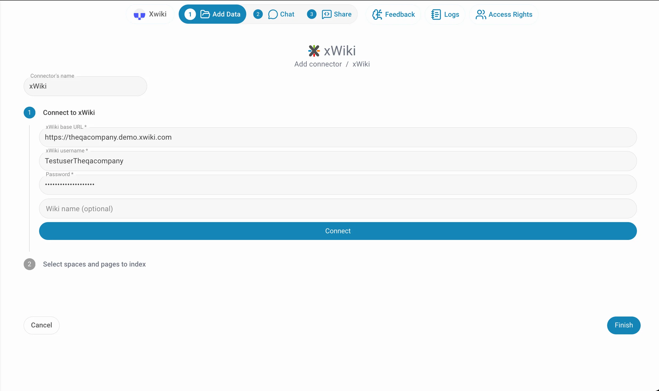Click the Connect button
The height and width of the screenshot is (391, 659).
[338, 231]
